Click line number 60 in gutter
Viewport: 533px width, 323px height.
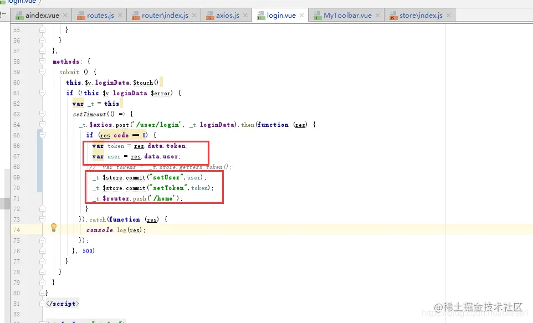coord(17,83)
